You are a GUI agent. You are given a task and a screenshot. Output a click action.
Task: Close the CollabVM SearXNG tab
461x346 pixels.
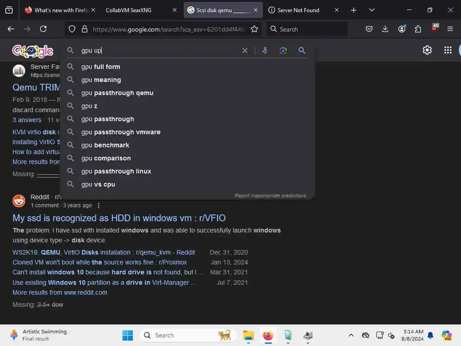click(175, 10)
